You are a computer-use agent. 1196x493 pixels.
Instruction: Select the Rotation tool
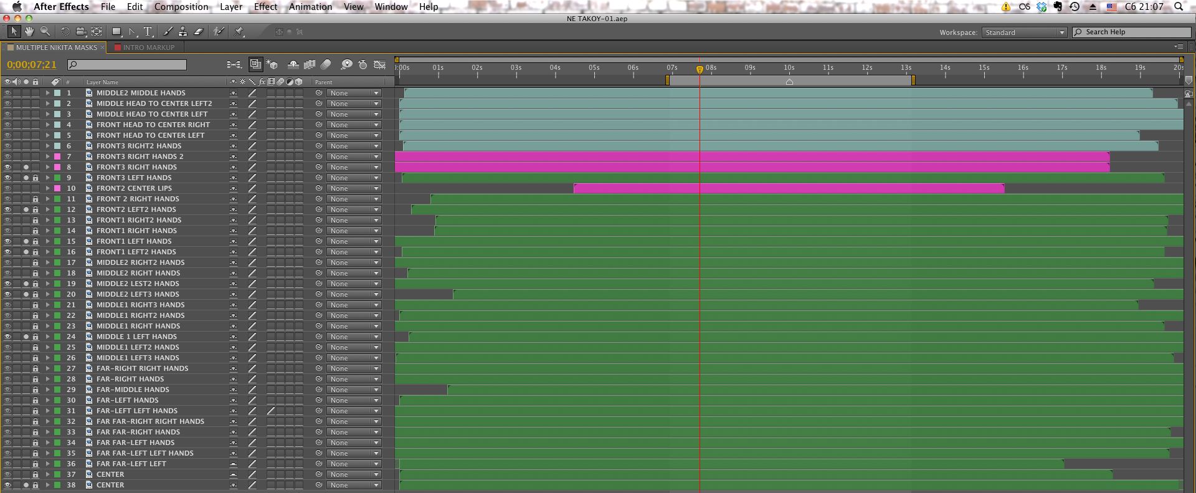point(65,31)
